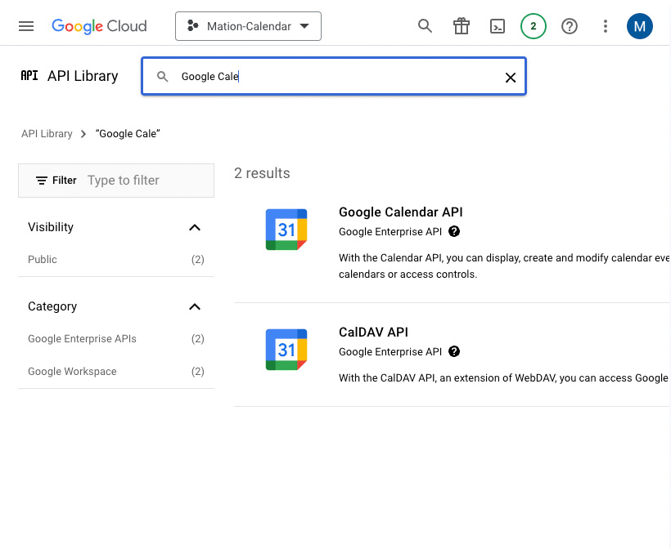Click the 2 results heading text
Screen dimensions: 671x549
click(262, 173)
